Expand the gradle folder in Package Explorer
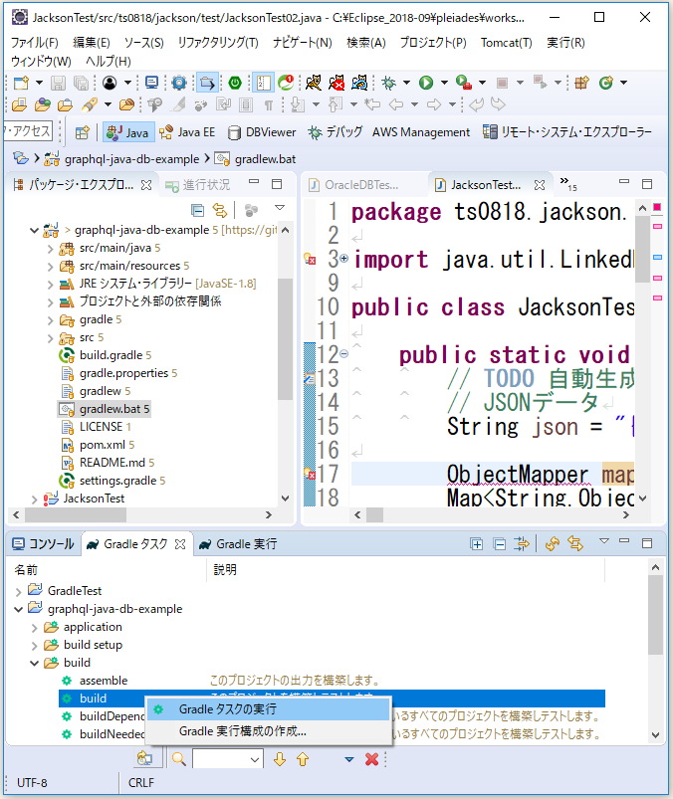The width and height of the screenshot is (673, 799). click(50, 320)
